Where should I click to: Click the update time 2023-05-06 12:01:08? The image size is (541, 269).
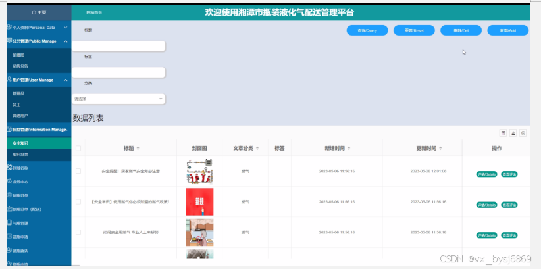428,171
